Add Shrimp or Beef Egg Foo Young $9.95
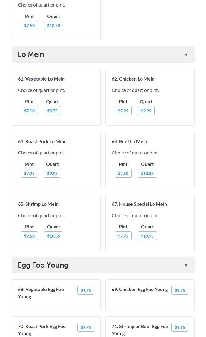This screenshot has width=206, height=337. tap(180, 327)
